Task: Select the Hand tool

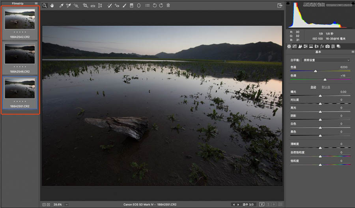Action: click(52, 6)
